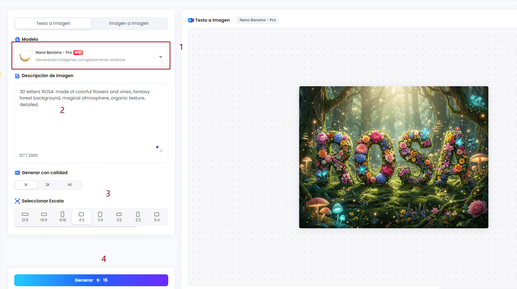Click the Nano Banana - Pro label chip
Screen dimensions: 517x289
click(257, 20)
